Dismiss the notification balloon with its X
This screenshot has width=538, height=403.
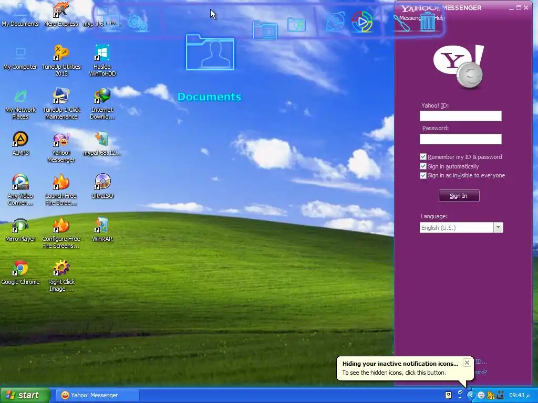[467, 363]
